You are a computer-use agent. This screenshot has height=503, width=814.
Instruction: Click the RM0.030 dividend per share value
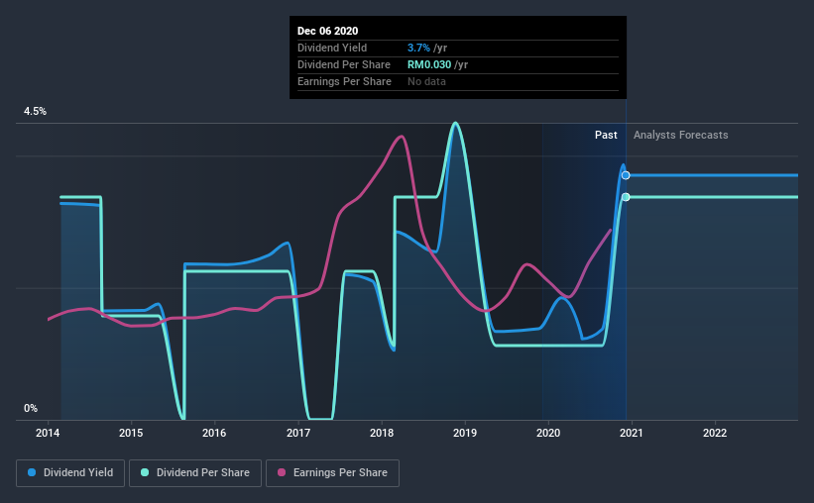pos(429,64)
